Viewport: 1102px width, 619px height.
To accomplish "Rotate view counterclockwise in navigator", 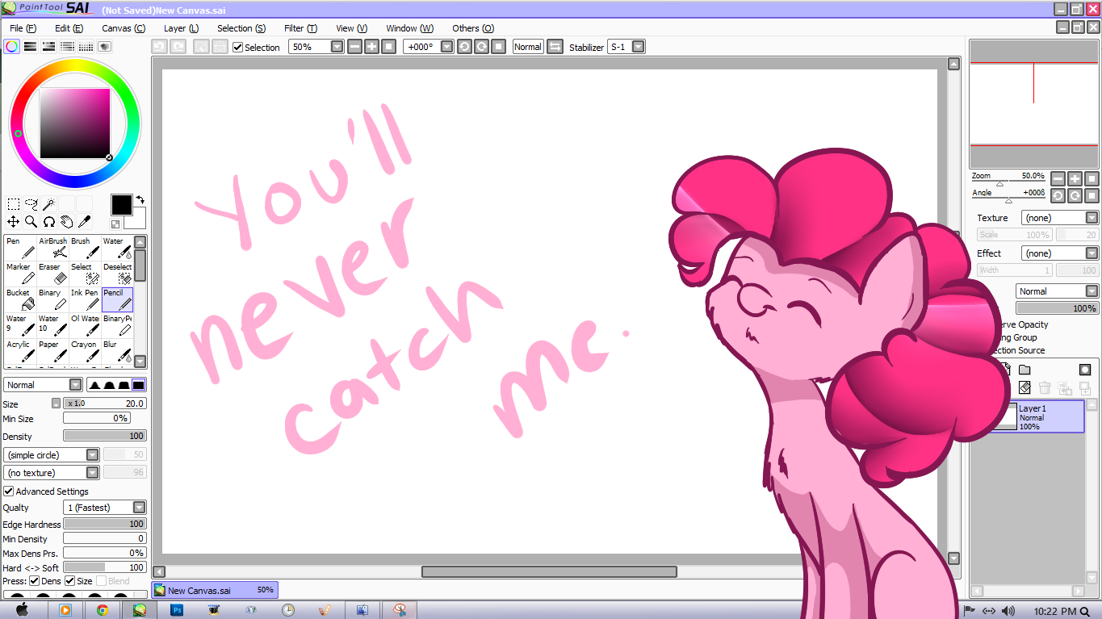I will tap(1058, 195).
